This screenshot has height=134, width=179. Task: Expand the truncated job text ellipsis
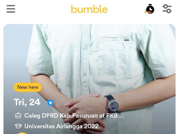click(x=122, y=116)
